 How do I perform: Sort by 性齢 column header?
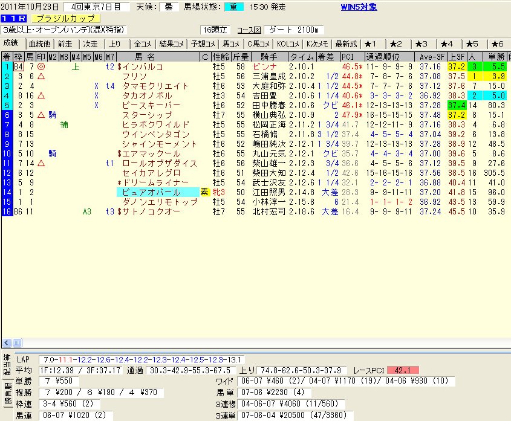221,57
